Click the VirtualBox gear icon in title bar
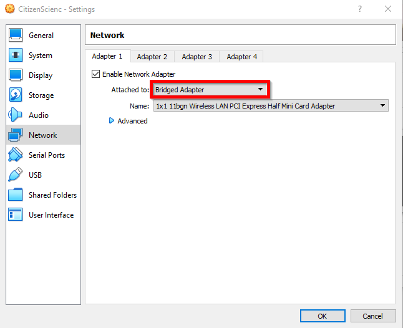The width and height of the screenshot is (403, 328). (9, 9)
